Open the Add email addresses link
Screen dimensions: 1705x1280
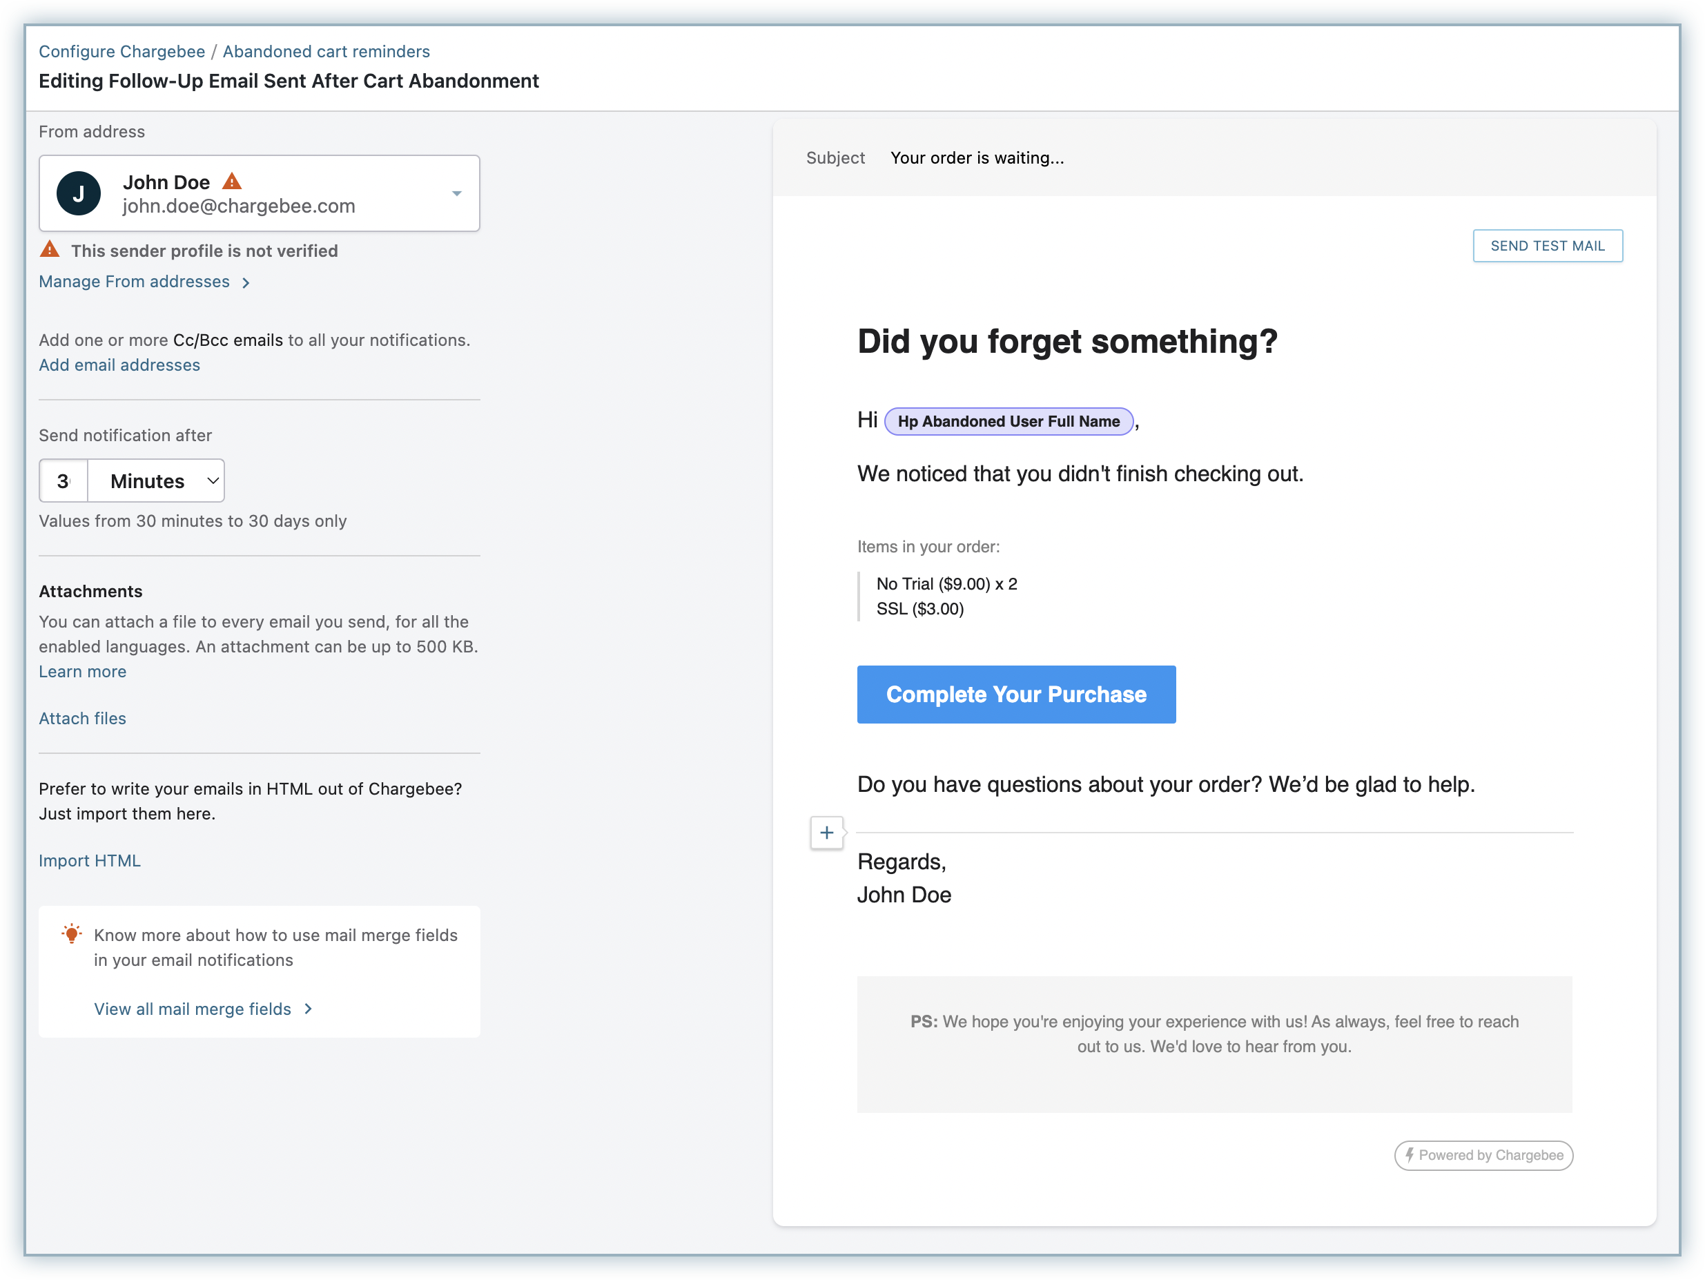(119, 365)
